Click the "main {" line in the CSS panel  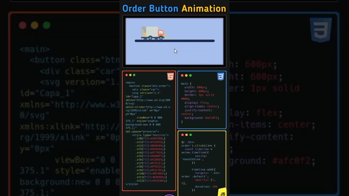point(186,84)
